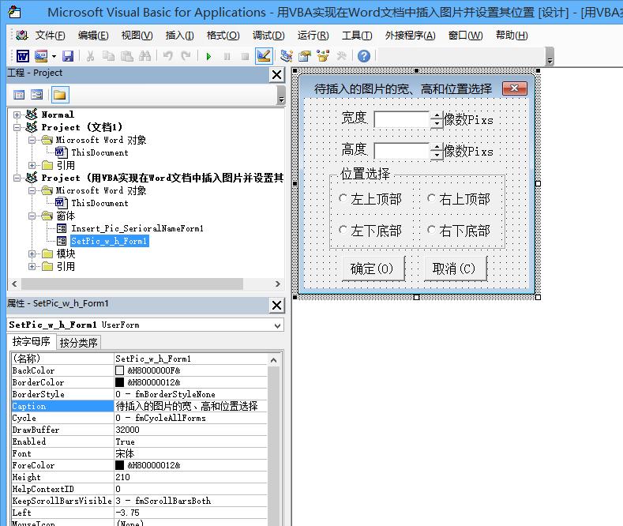Collapse the 窗体 folder
Viewport: 623px width, 526px height.
32,216
